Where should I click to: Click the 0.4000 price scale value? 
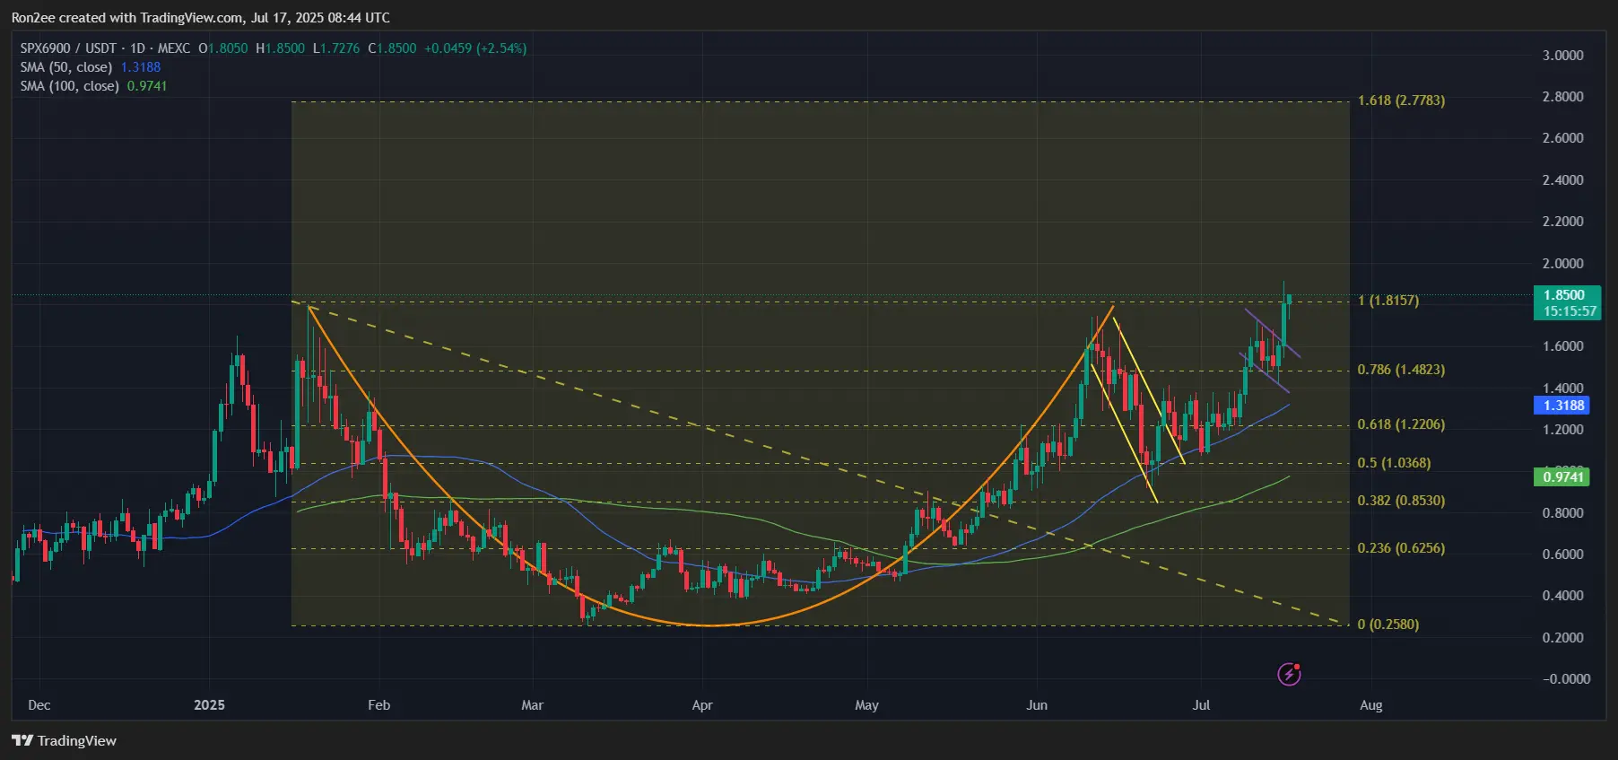(1563, 596)
